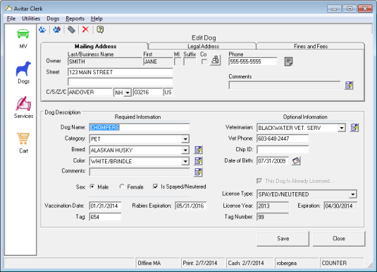Open the Help menu

[x=97, y=18]
